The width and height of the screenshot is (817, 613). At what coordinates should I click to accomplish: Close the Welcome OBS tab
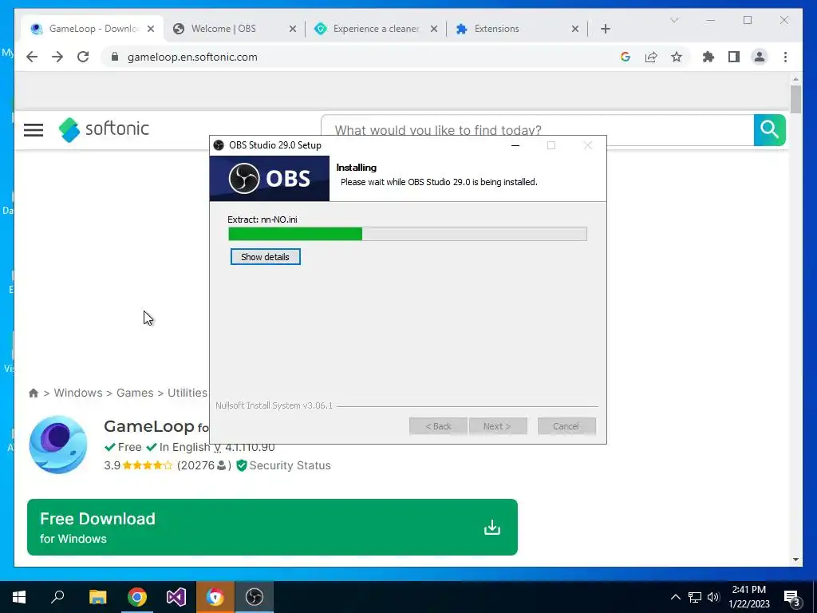click(x=293, y=29)
